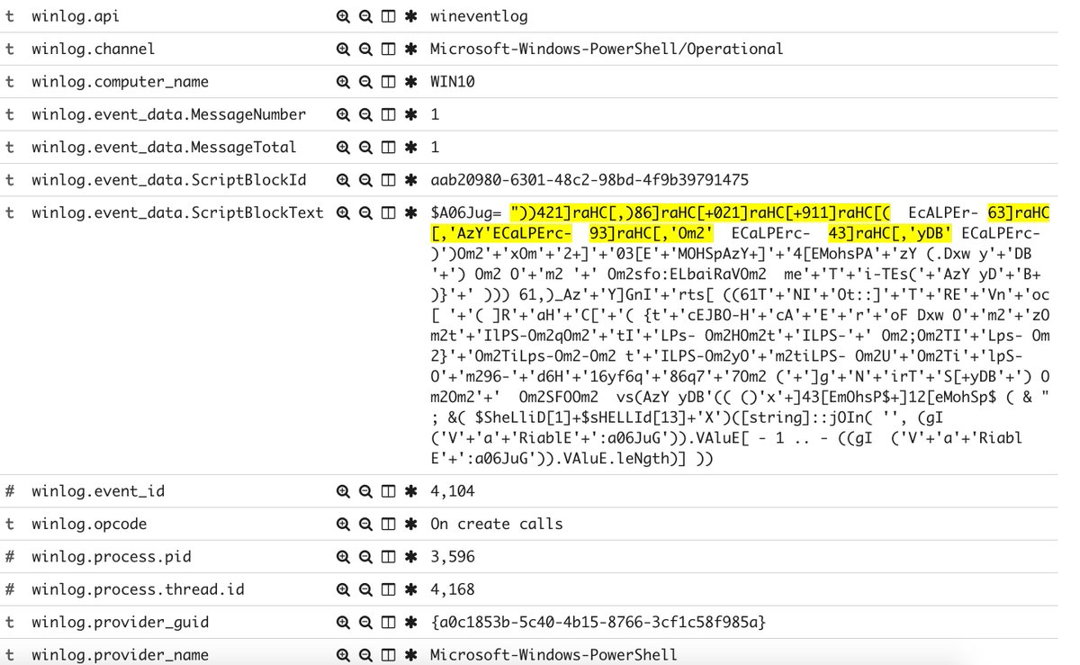
Task: Click the value On create calls
Action: (x=497, y=524)
